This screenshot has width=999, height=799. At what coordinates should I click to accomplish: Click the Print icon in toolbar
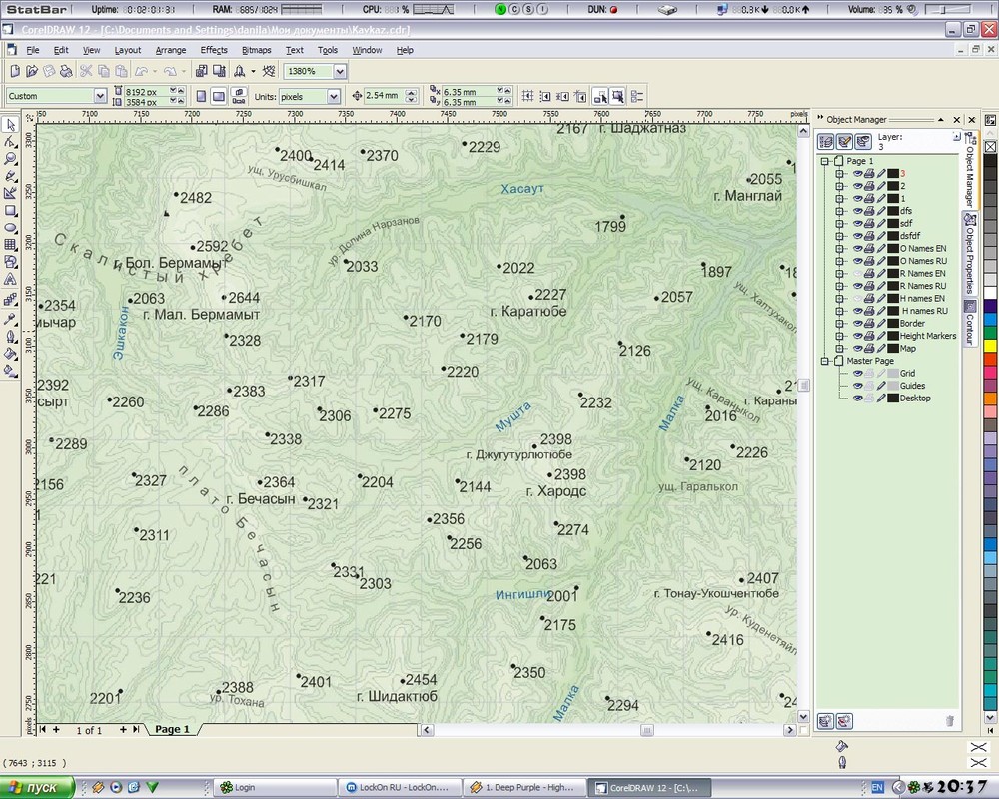[65, 71]
